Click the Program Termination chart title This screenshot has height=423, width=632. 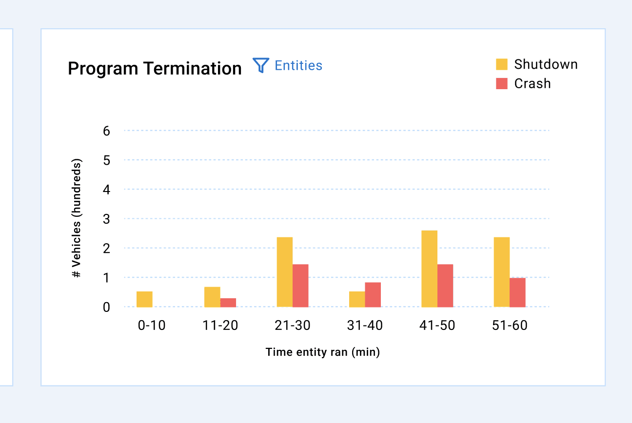[x=155, y=69]
